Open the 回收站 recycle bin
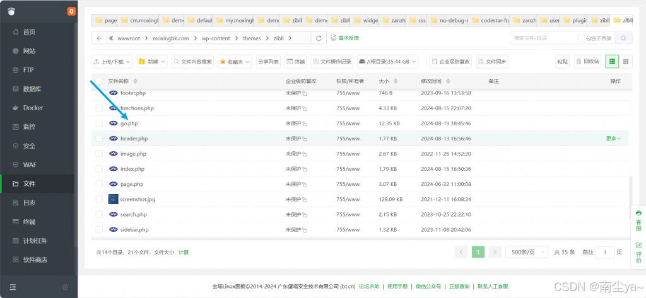The width and height of the screenshot is (646, 298). pos(587,62)
